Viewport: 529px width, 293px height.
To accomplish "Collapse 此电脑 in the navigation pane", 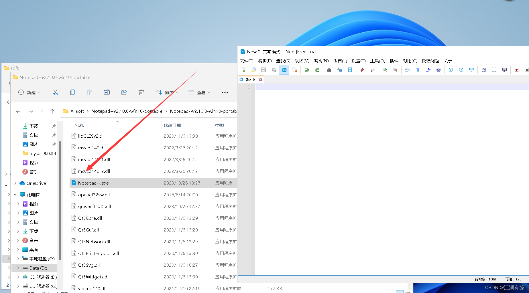I will (15, 195).
